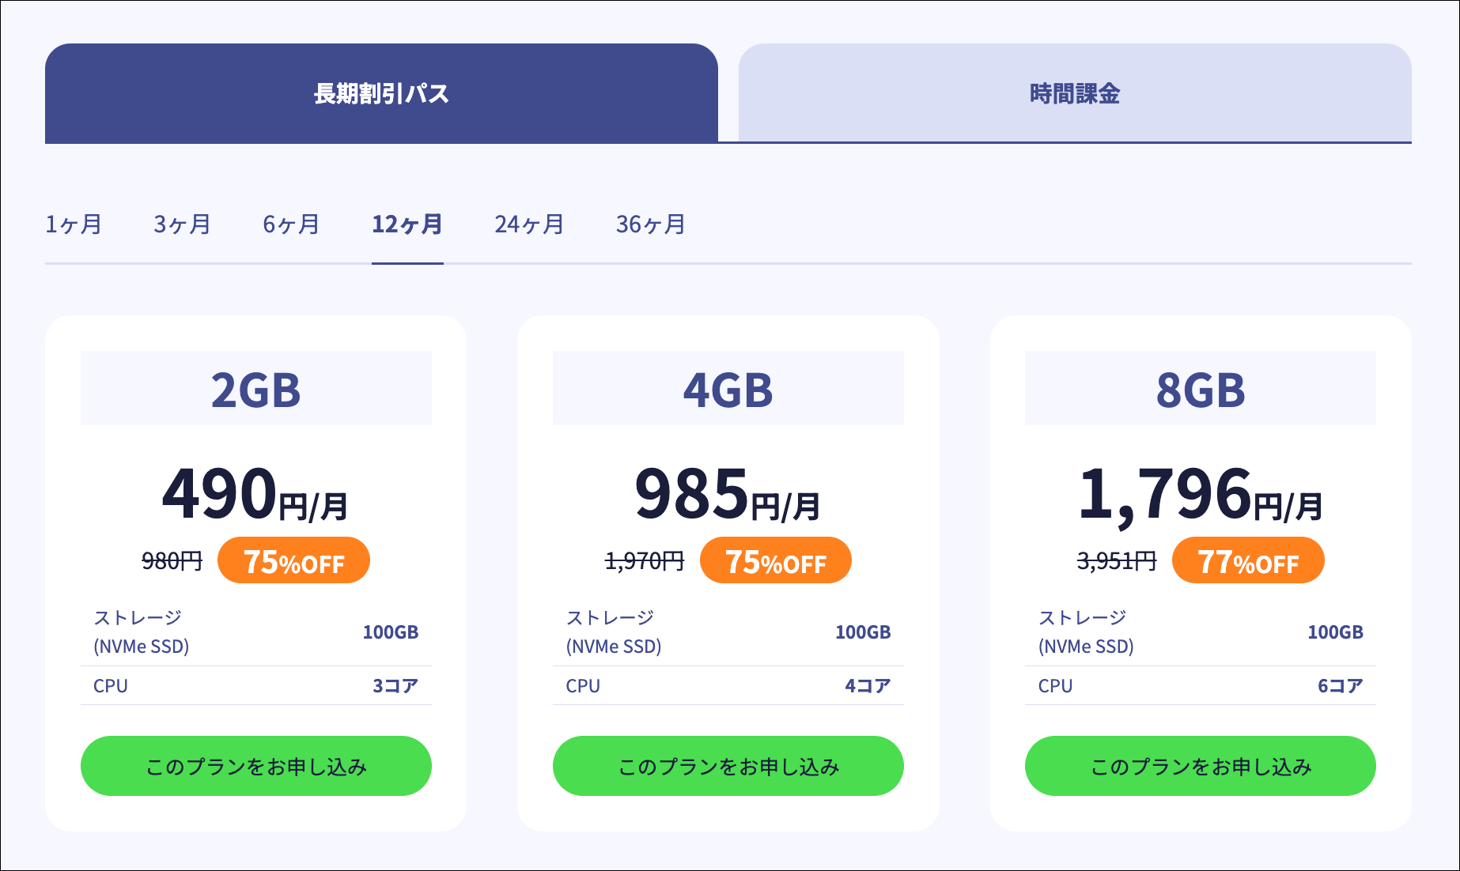Viewport: 1460px width, 871px height.
Task: Click the 77%OFF badge
Action: coord(1248,560)
